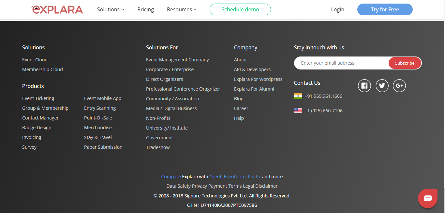The width and height of the screenshot is (445, 213).
Task: Click the Try for Free button
Action: pos(385,9)
